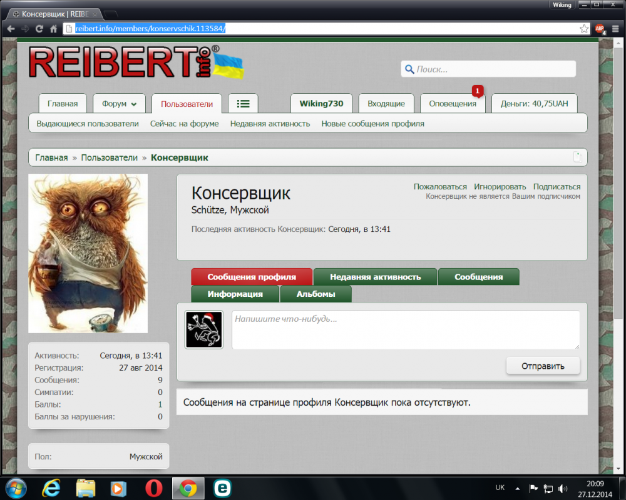Click the magnifier icon in search box
Image resolution: width=626 pixels, height=500 pixels.
(409, 69)
